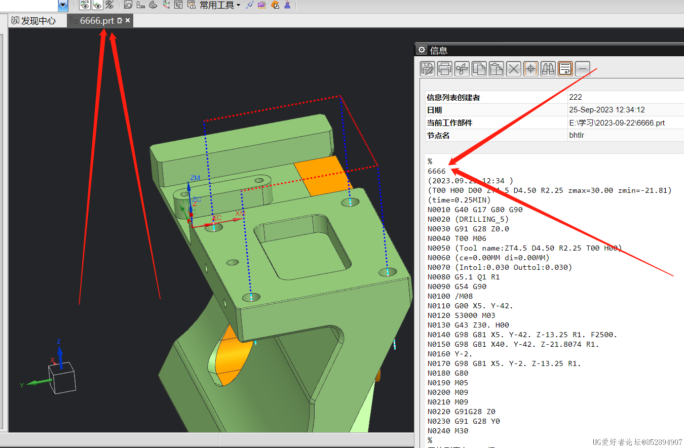Click the line N0080 G5.1 Q1 R1
The image size is (684, 448).
pos(464,277)
